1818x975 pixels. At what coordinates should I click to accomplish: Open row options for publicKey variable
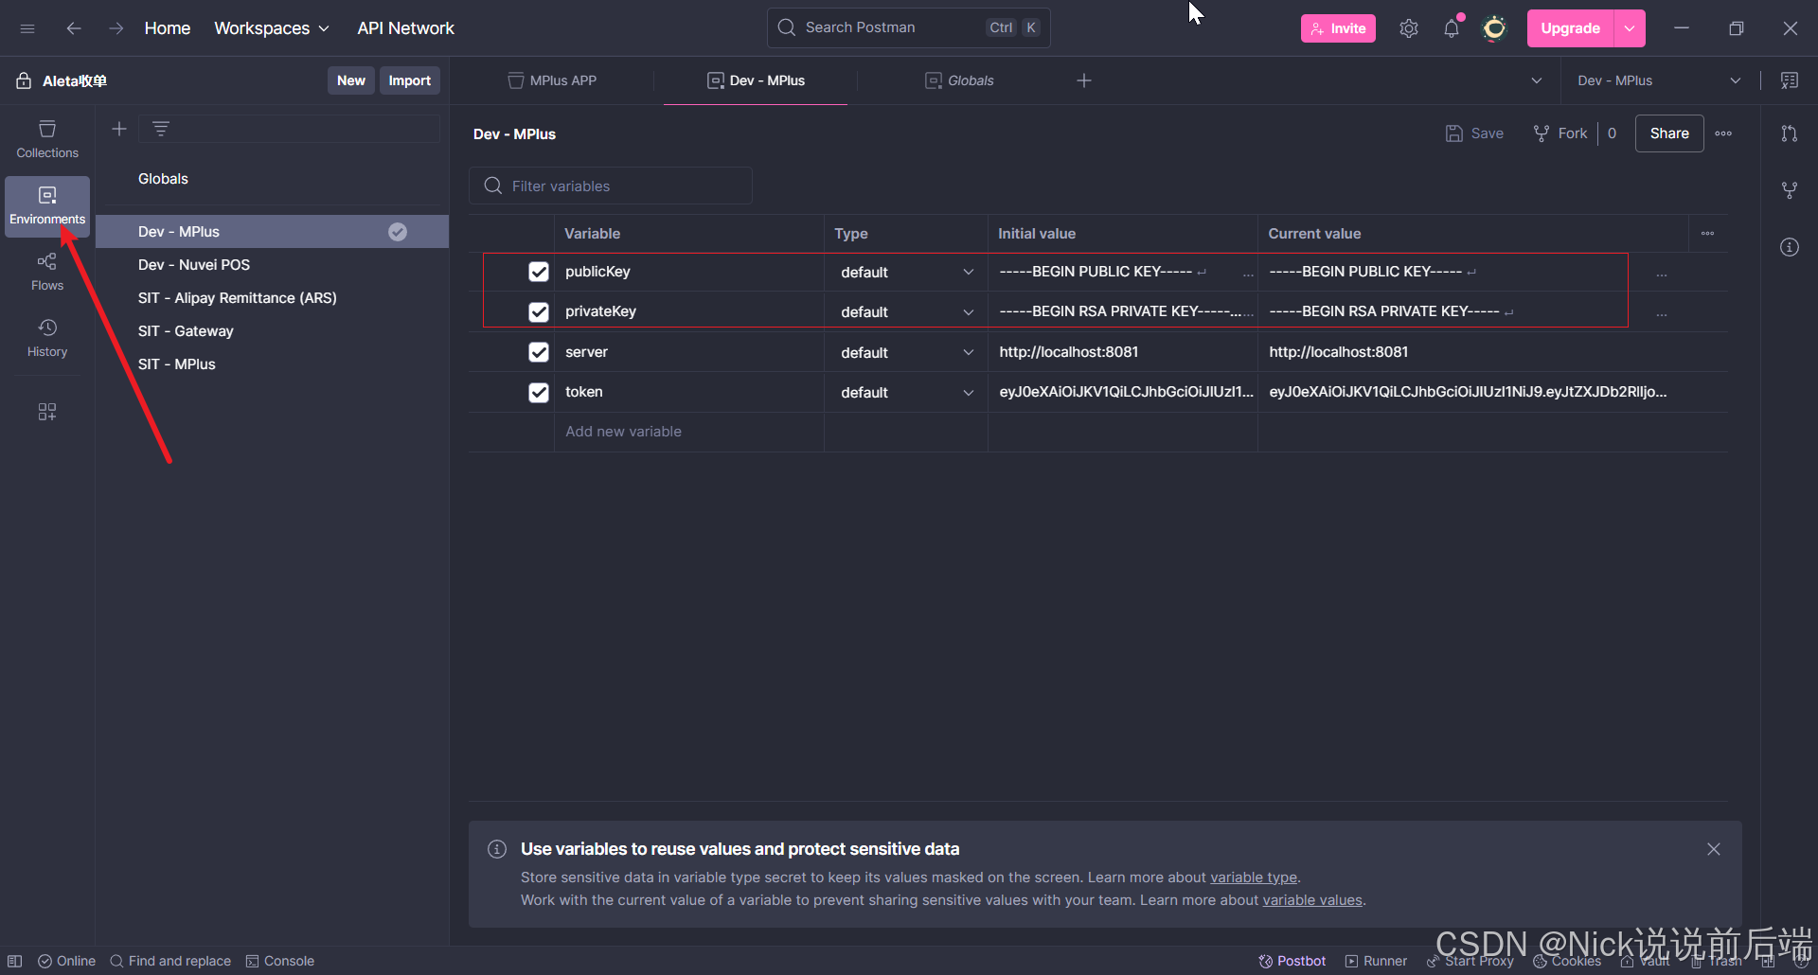point(1662,275)
